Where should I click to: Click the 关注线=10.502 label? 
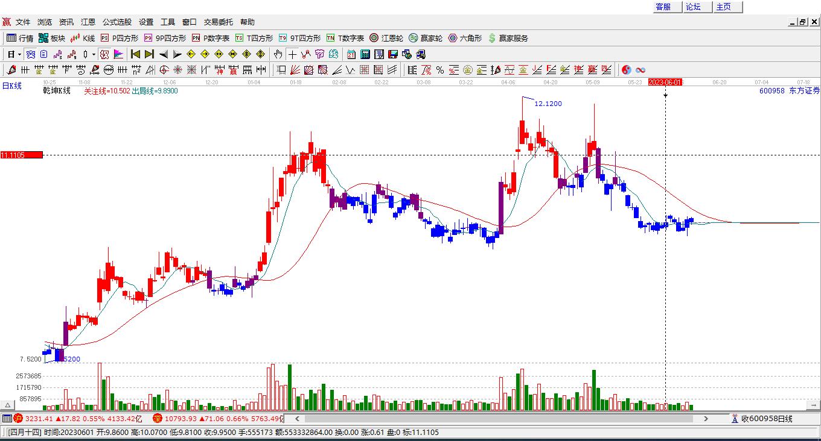coord(107,91)
